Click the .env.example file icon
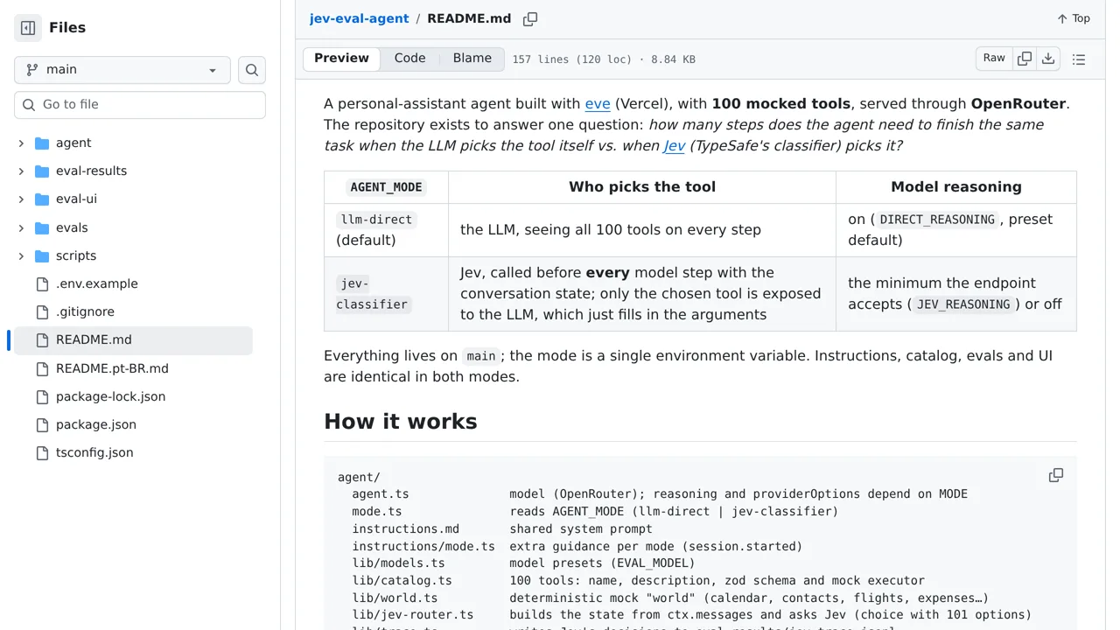The image size is (1120, 630). click(x=42, y=284)
